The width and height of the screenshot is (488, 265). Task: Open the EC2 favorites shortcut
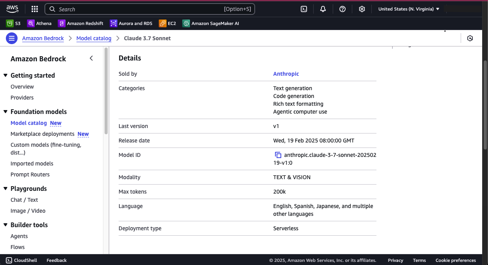168,23
